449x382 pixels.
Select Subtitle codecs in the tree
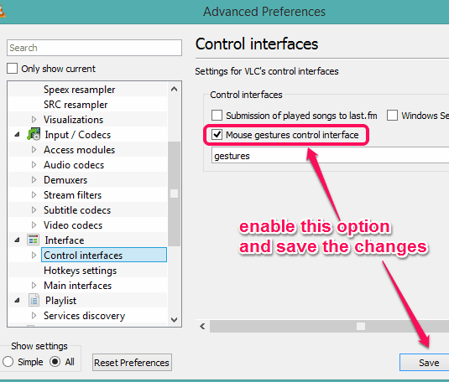(77, 210)
